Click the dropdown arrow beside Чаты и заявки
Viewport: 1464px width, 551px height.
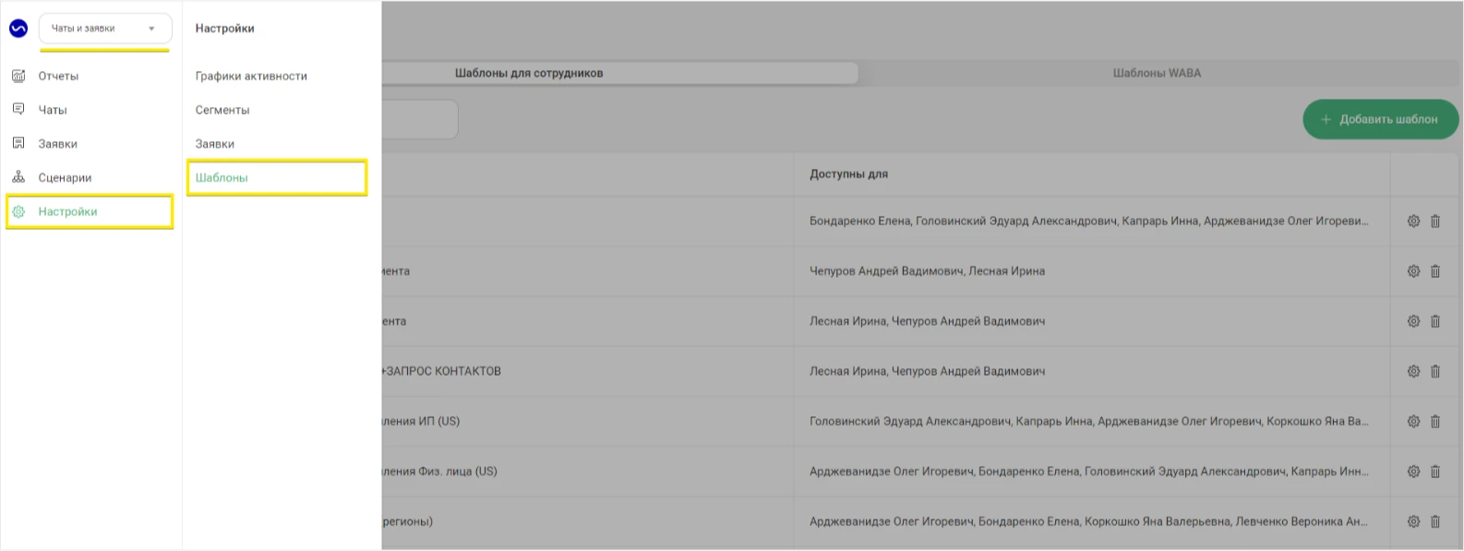[x=151, y=29]
